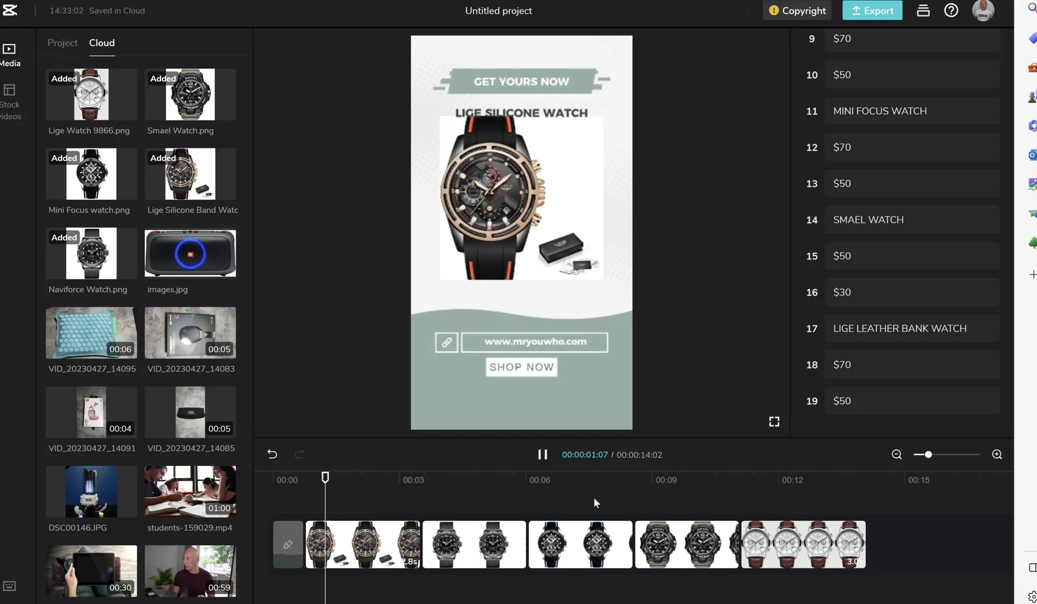The width and height of the screenshot is (1037, 604).
Task: Open the Stock videos panel
Action: (10, 102)
